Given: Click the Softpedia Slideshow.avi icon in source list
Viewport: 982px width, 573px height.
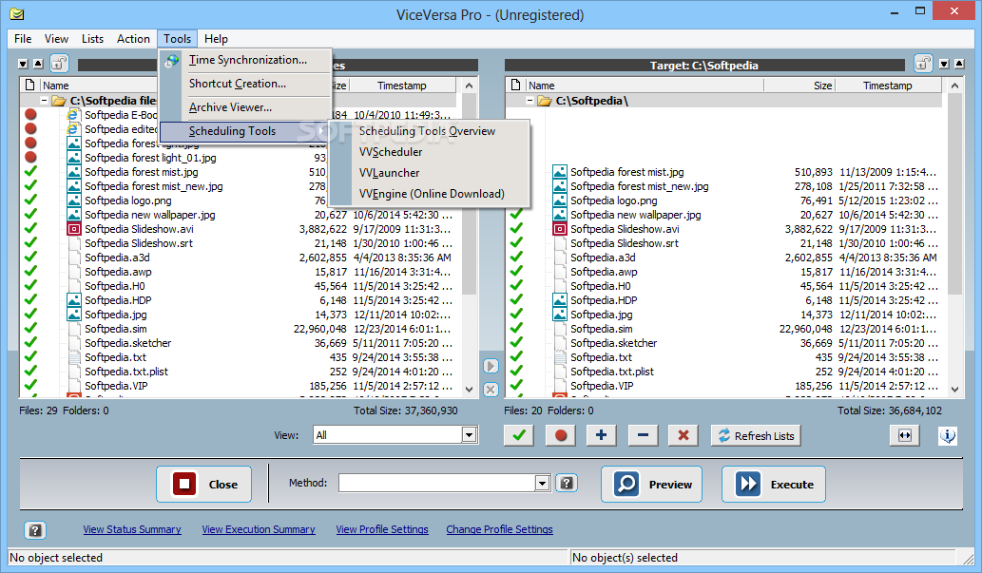Looking at the screenshot, I should 74,229.
